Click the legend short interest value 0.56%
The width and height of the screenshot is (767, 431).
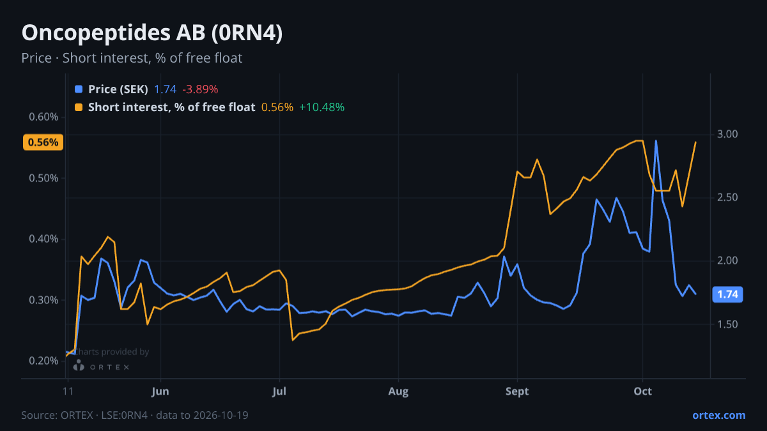tap(277, 107)
